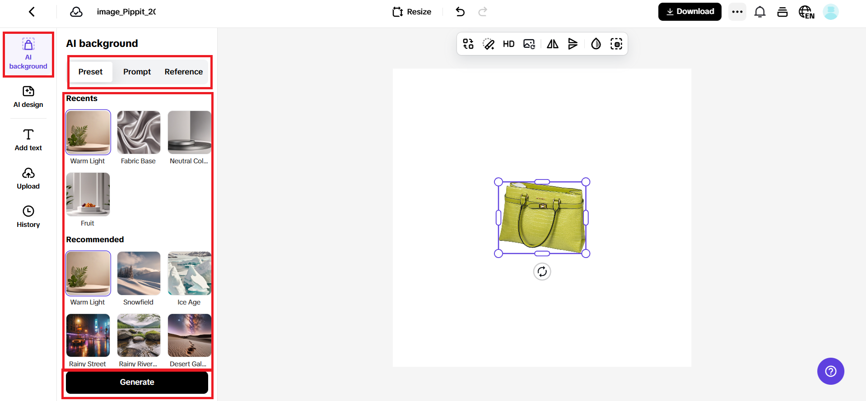
Task: Choose the Snowfield background preset
Action: point(139,273)
